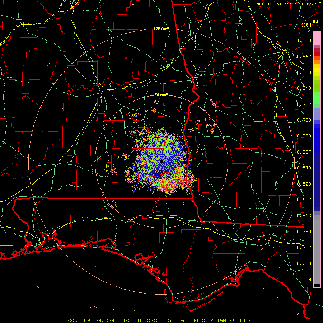
Task: Click the 0.947 color scale value
Action: click(304, 56)
